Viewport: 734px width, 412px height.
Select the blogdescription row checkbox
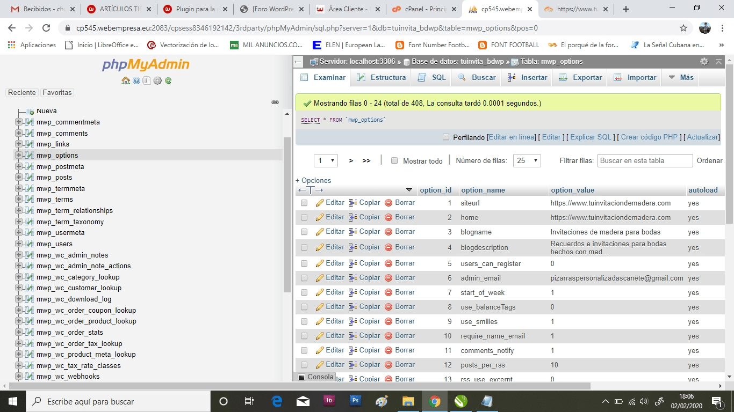tap(304, 248)
